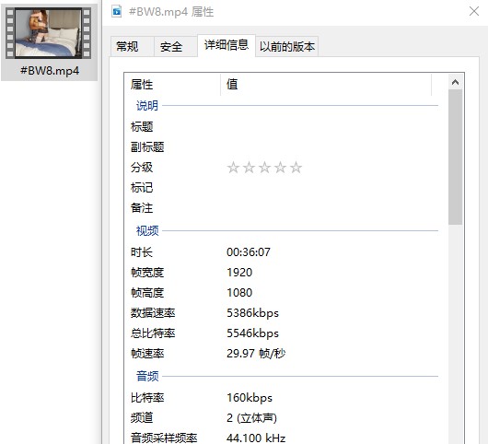Click the 属性 column header
The image size is (488, 444).
[x=172, y=85]
